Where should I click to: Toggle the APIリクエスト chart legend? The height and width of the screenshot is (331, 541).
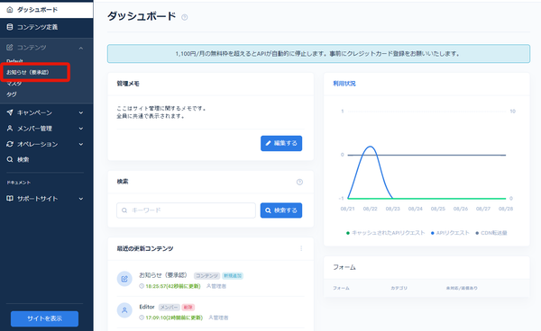tap(450, 233)
